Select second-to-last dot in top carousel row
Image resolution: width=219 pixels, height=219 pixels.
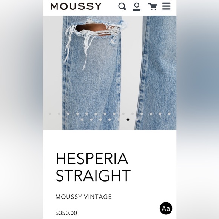click(160, 114)
